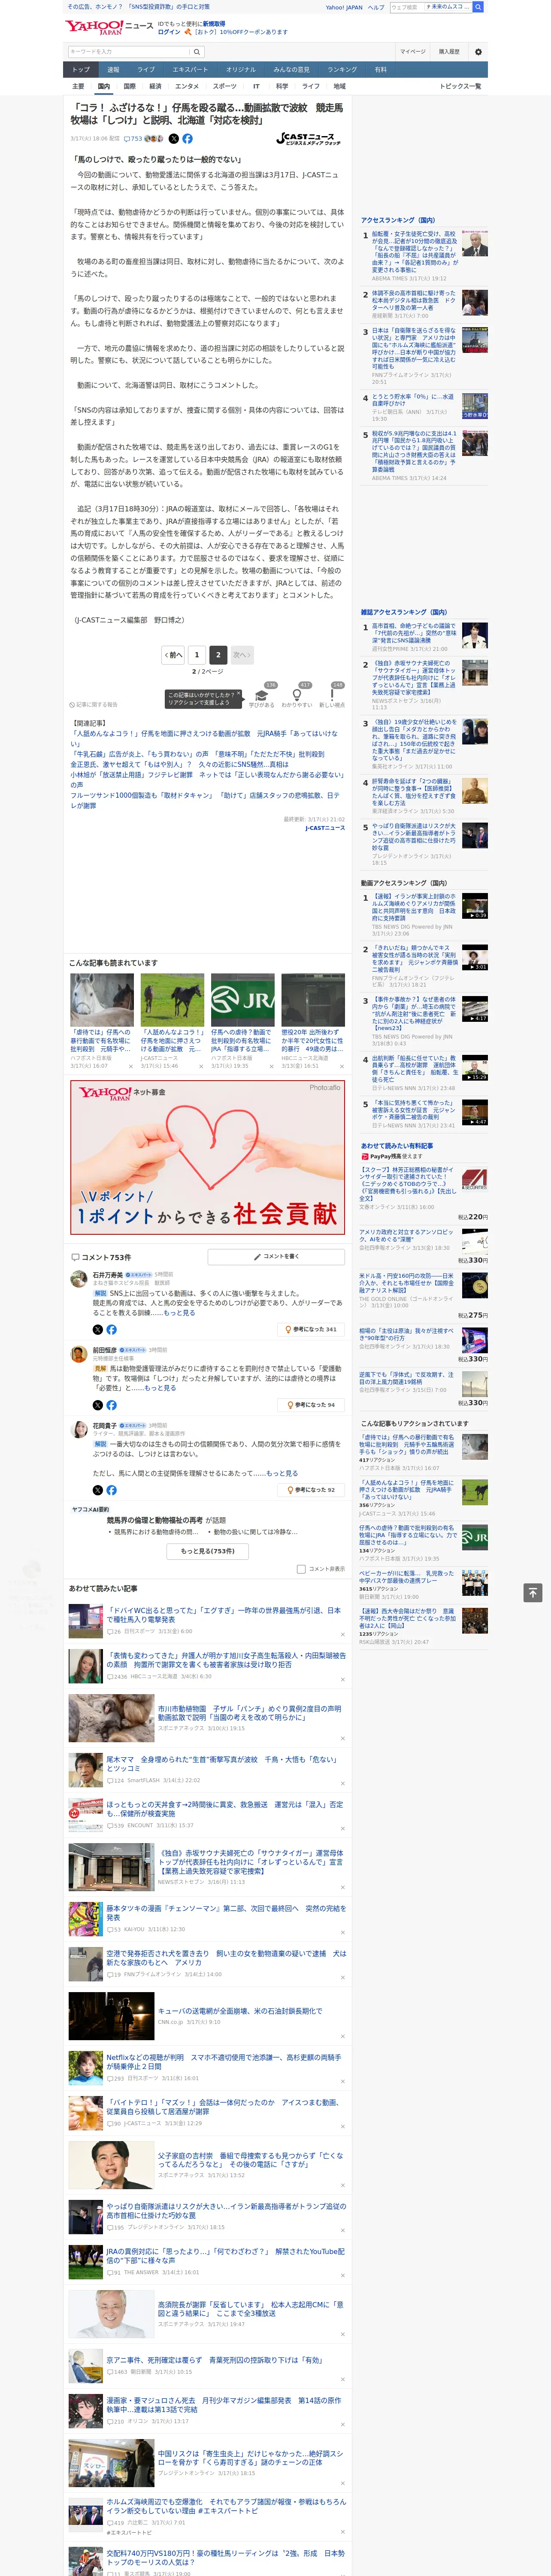Open the ライブ tab in the top bar

[x=146, y=69]
